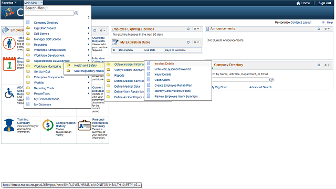Sort by Days to End Date column

175,50
